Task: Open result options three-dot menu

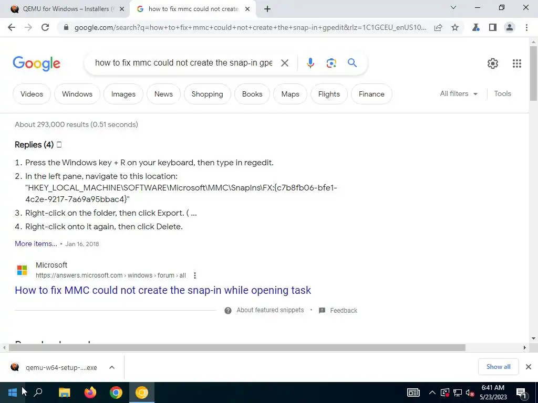Action: click(x=195, y=275)
